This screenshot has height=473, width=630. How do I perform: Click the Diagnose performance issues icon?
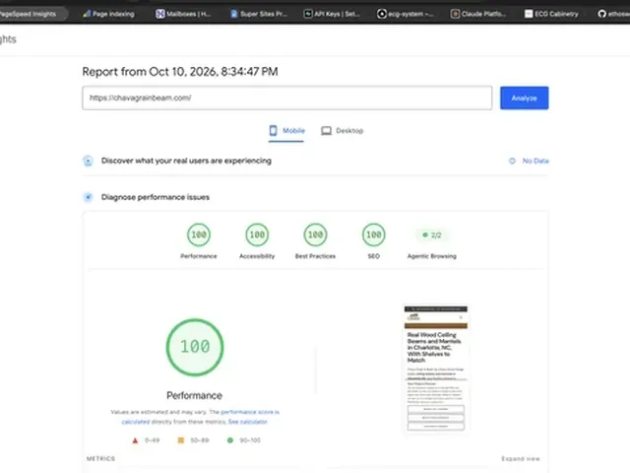pos(88,197)
